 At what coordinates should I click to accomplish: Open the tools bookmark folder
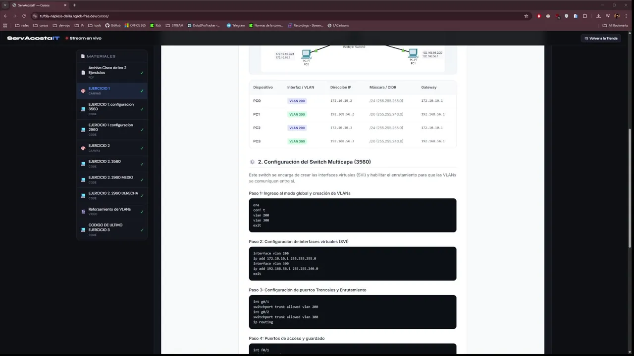(95, 25)
